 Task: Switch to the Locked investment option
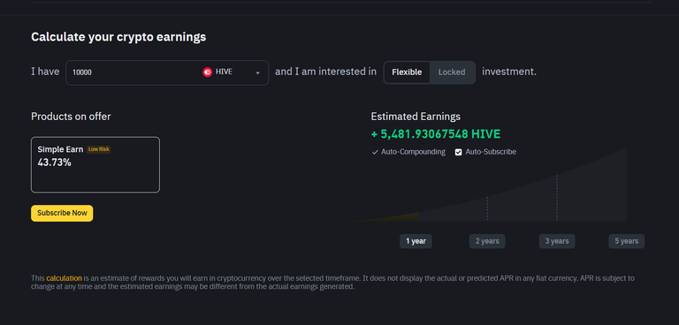click(452, 72)
